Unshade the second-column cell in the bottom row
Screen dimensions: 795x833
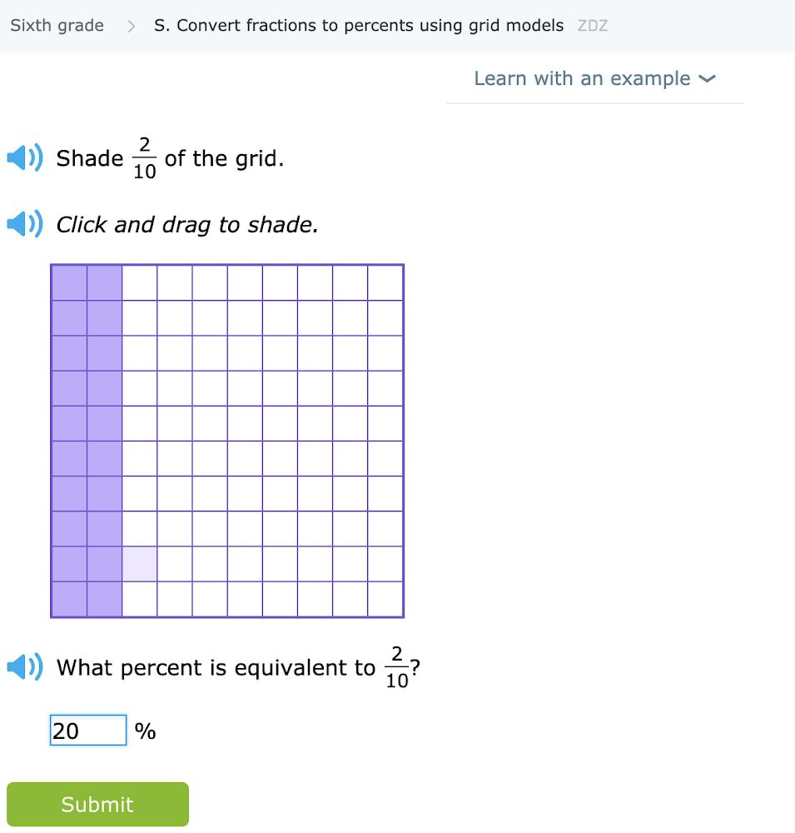click(104, 599)
